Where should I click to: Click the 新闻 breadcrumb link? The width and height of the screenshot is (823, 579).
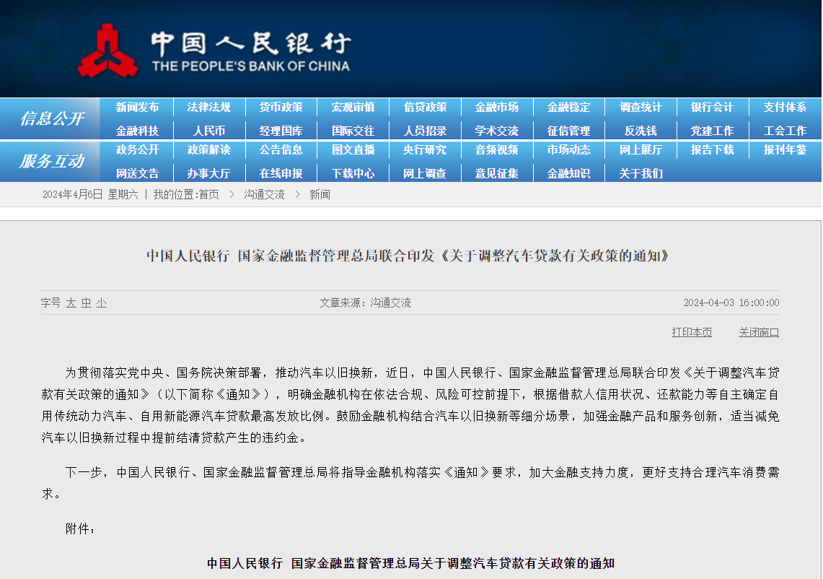[320, 194]
